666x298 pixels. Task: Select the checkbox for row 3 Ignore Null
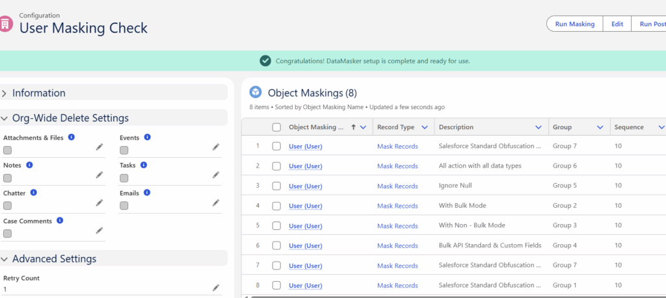pyautogui.click(x=276, y=186)
